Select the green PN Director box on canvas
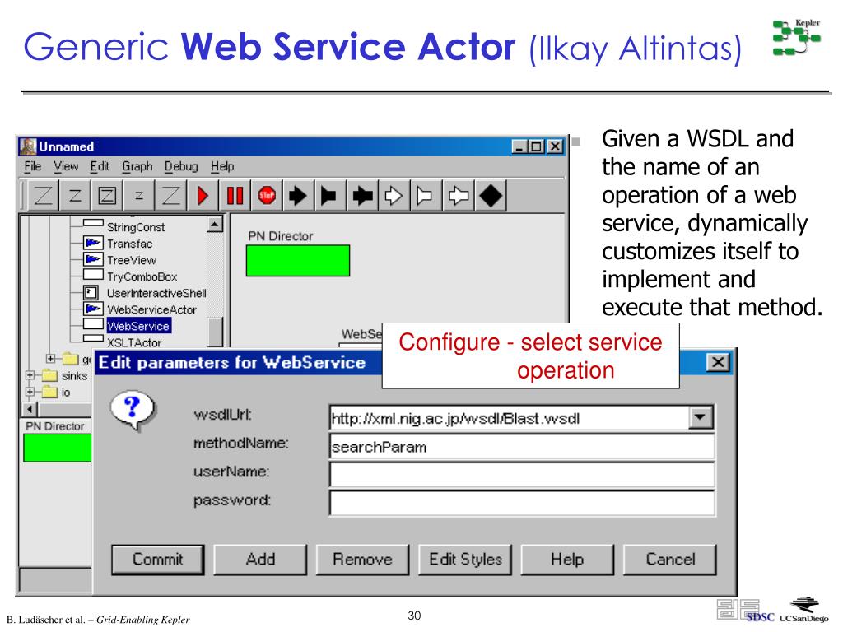Screen dimensions: 843x632 point(298,261)
